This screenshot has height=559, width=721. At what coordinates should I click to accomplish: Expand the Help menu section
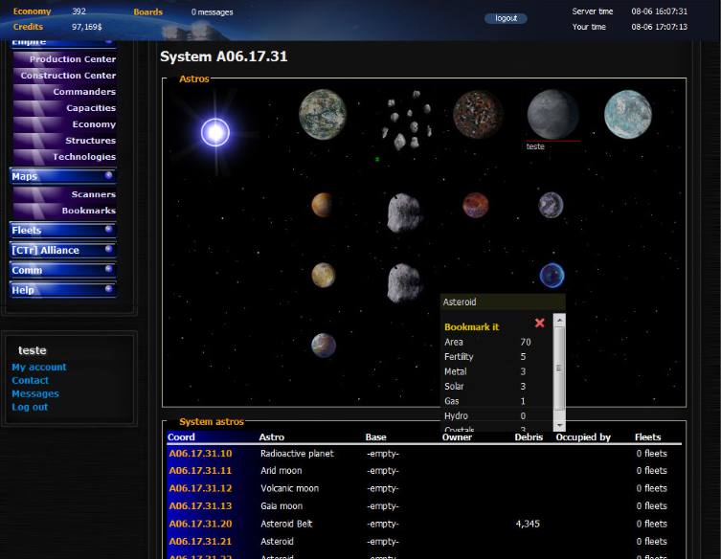tap(63, 290)
